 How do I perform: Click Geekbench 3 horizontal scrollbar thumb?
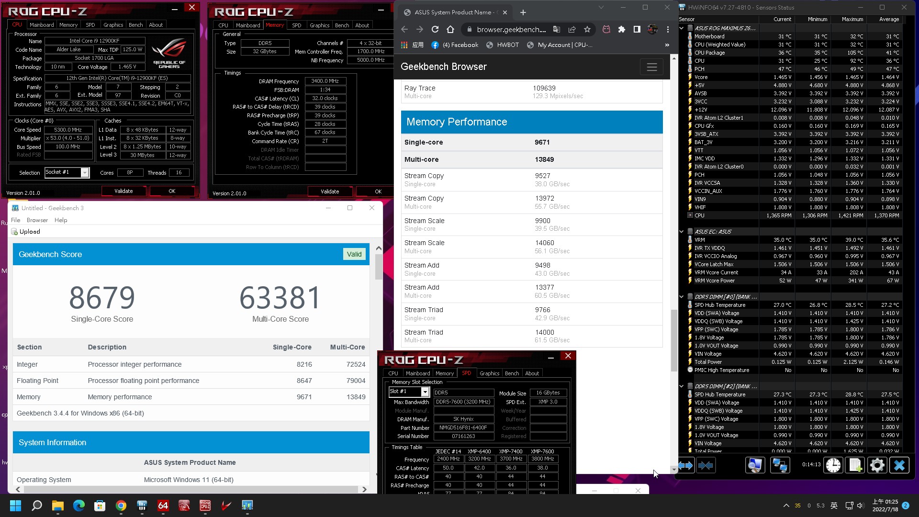click(191, 489)
